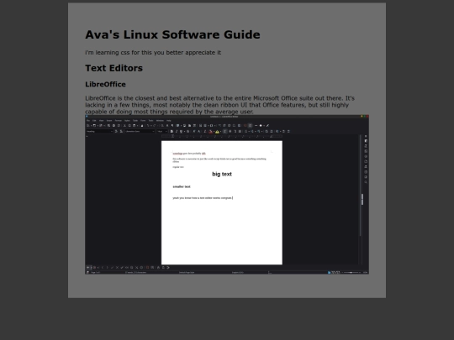
Task: Open the Insert menu in the Writer screenshot
Action: [x=109, y=121]
